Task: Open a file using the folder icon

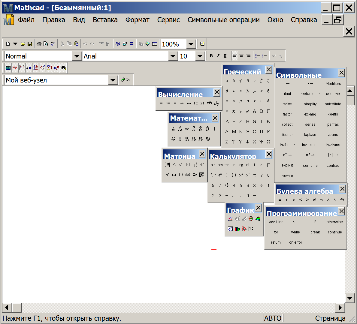Action: click(x=23, y=44)
